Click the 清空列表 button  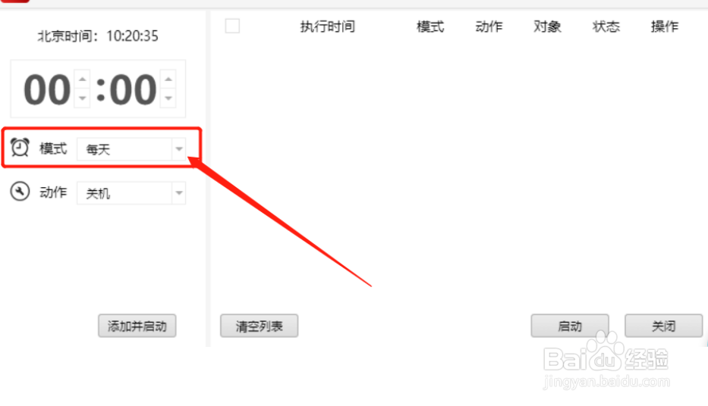click(x=260, y=326)
